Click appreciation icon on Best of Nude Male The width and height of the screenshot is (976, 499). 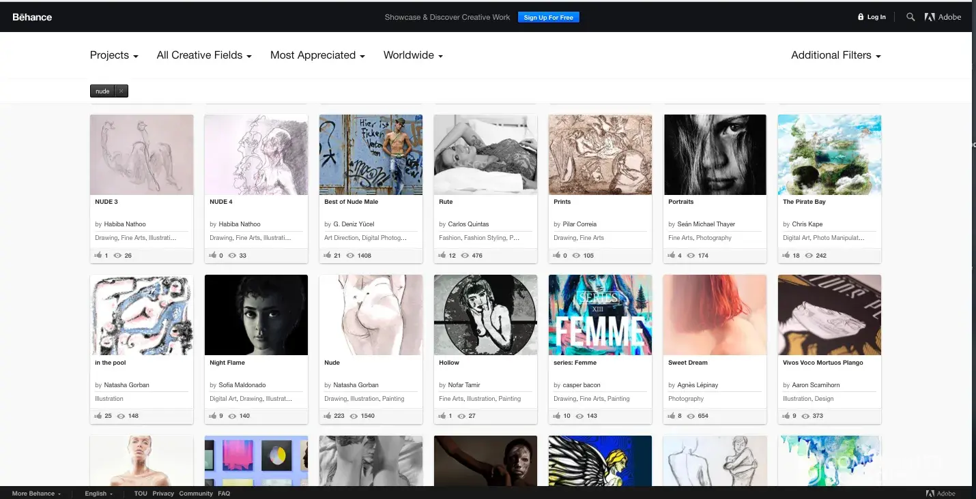click(328, 256)
